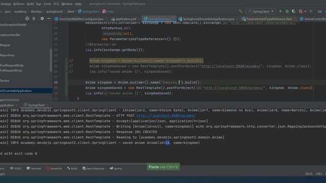Click the Build project hammer icon
Screen dimensions: 326x183
pos(240,11)
